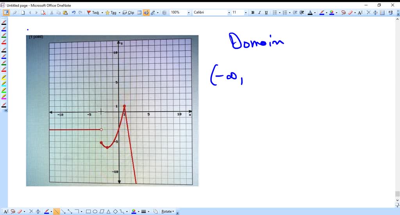This screenshot has height=215, width=400.
Task: Click the Font Color A icon
Action: [310, 13]
